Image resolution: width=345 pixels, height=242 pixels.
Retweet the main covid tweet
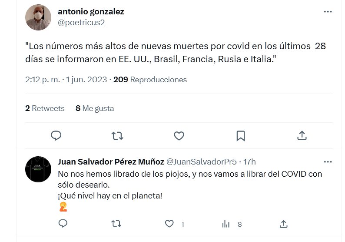[117, 136]
